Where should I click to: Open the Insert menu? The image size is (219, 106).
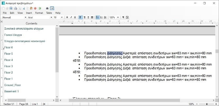point(29,13)
